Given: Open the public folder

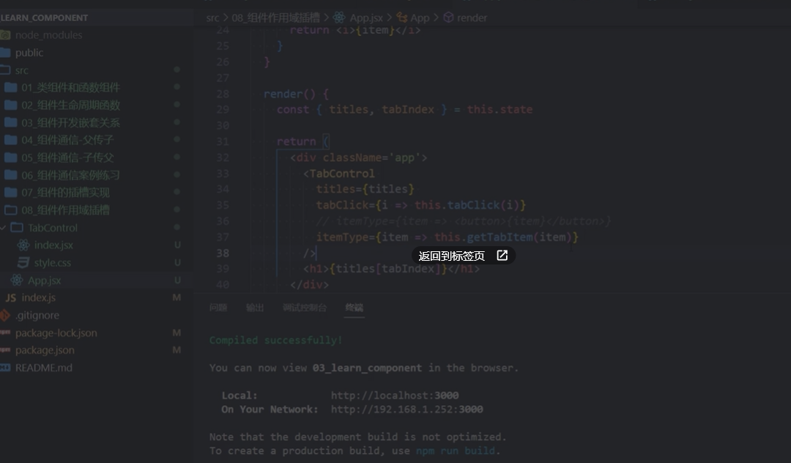Looking at the screenshot, I should pyautogui.click(x=29, y=53).
